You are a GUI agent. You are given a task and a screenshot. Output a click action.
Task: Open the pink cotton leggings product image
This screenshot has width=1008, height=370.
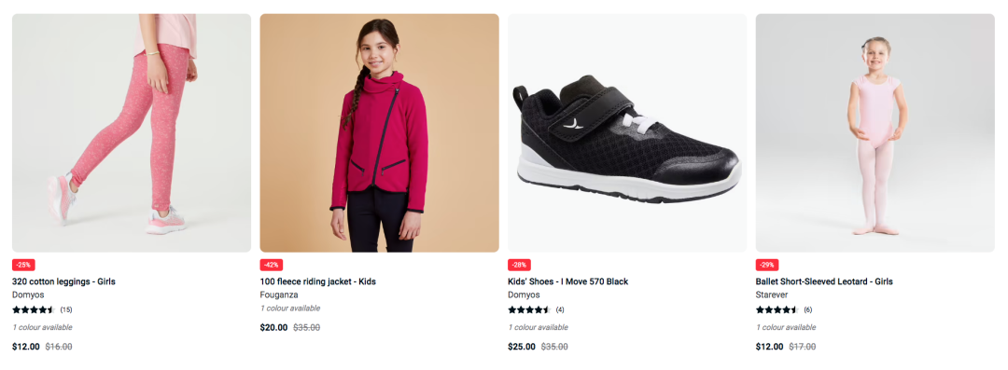(132, 133)
